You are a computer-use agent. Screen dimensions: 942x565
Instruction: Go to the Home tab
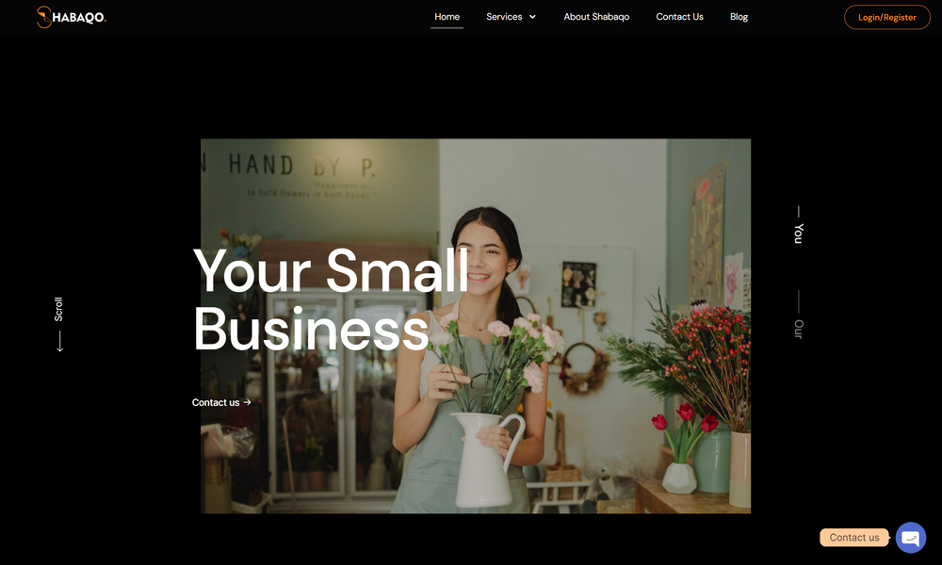(x=447, y=17)
